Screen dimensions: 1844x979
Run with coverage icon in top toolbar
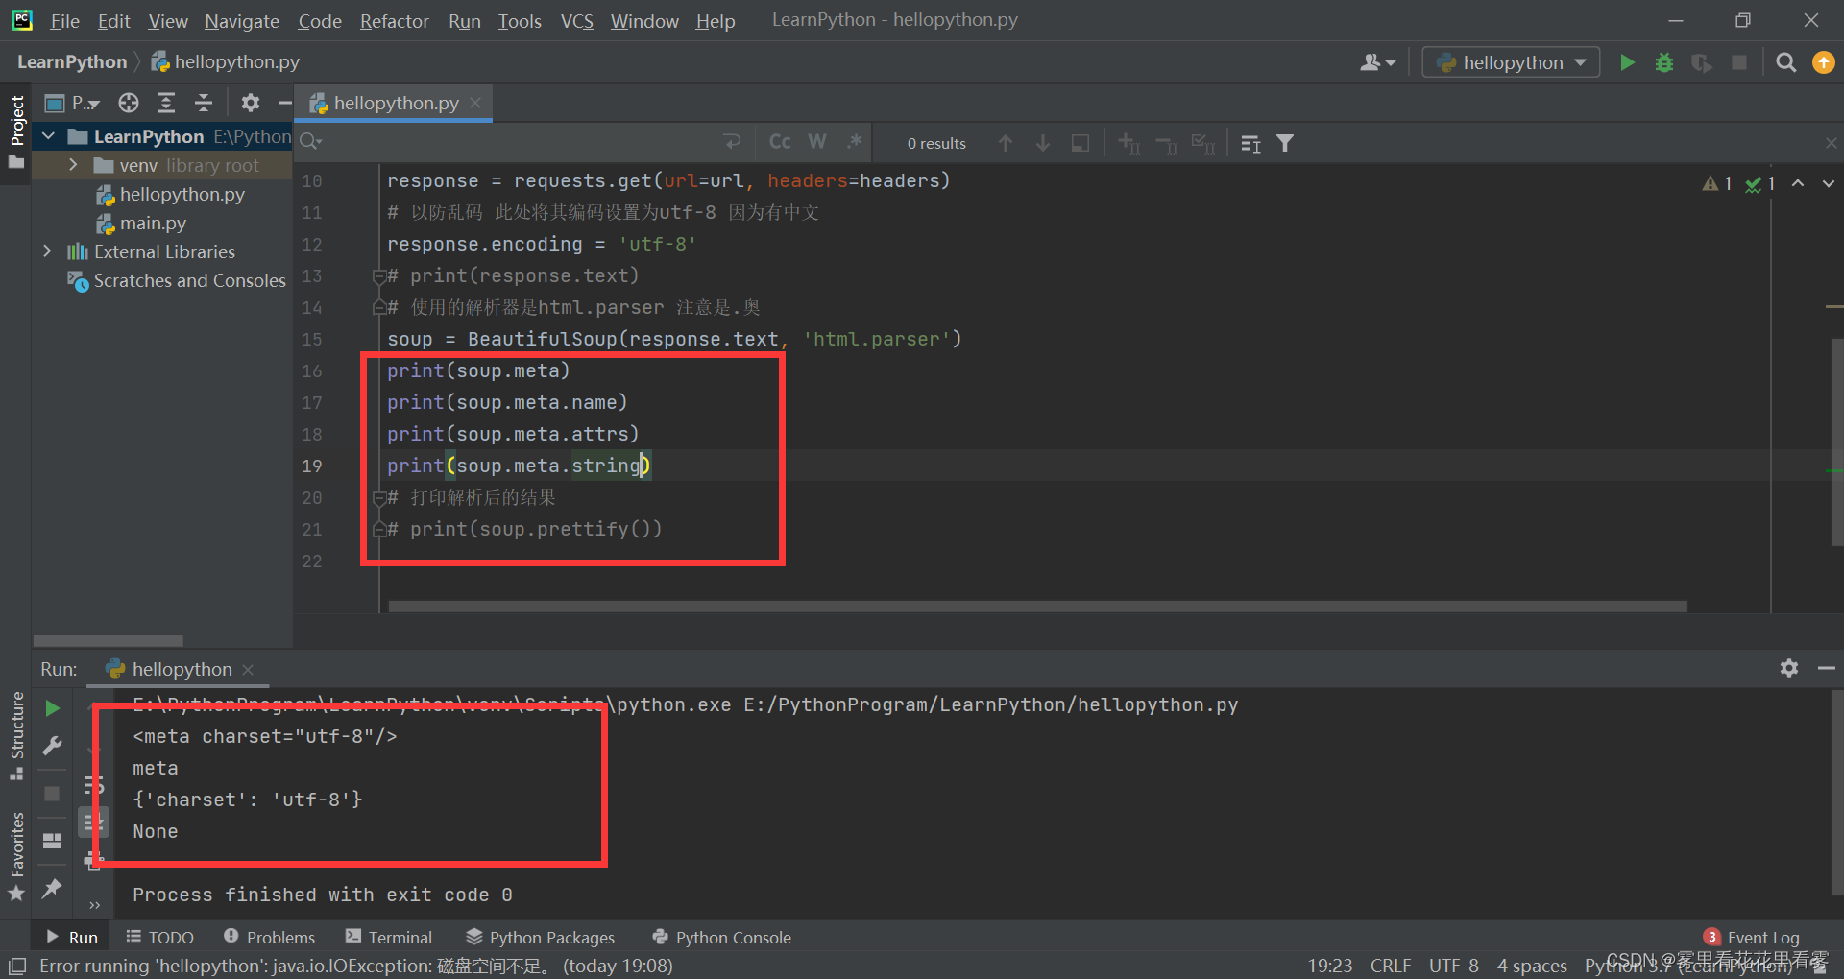coord(1702,62)
